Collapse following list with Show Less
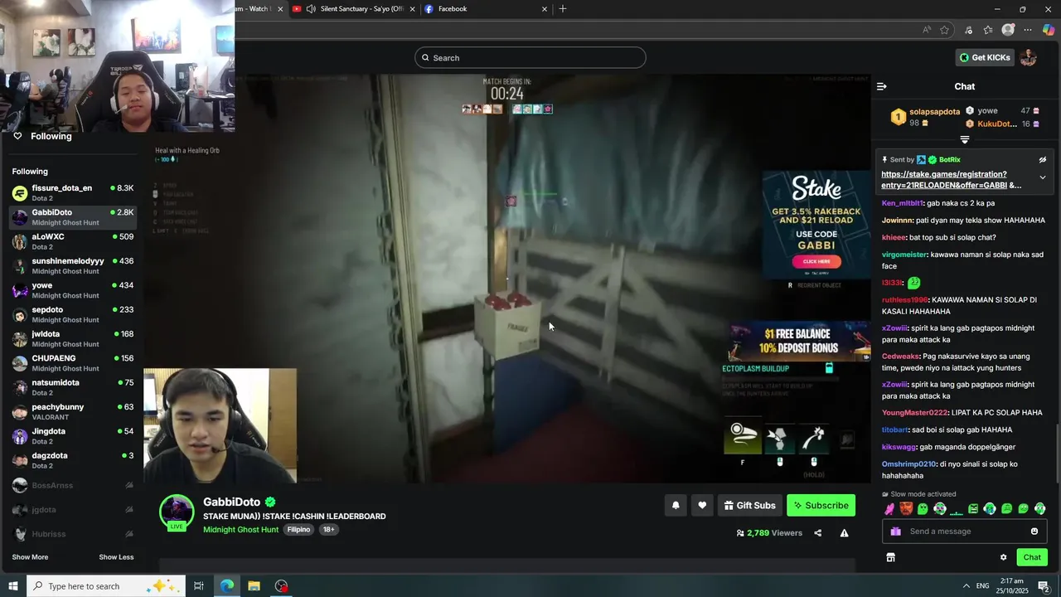The height and width of the screenshot is (597, 1061). tap(116, 557)
